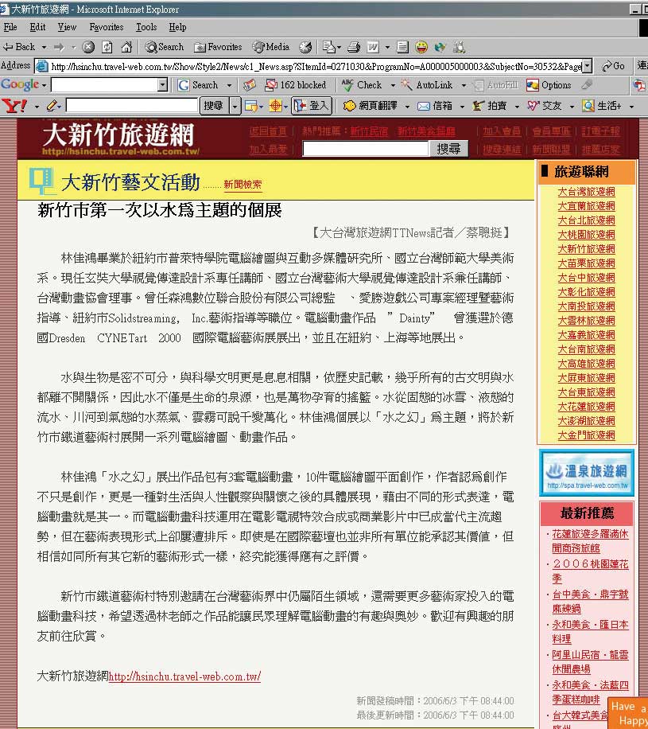Expand the AutoLink dropdown arrow
This screenshot has width=648, height=729.
(464, 85)
